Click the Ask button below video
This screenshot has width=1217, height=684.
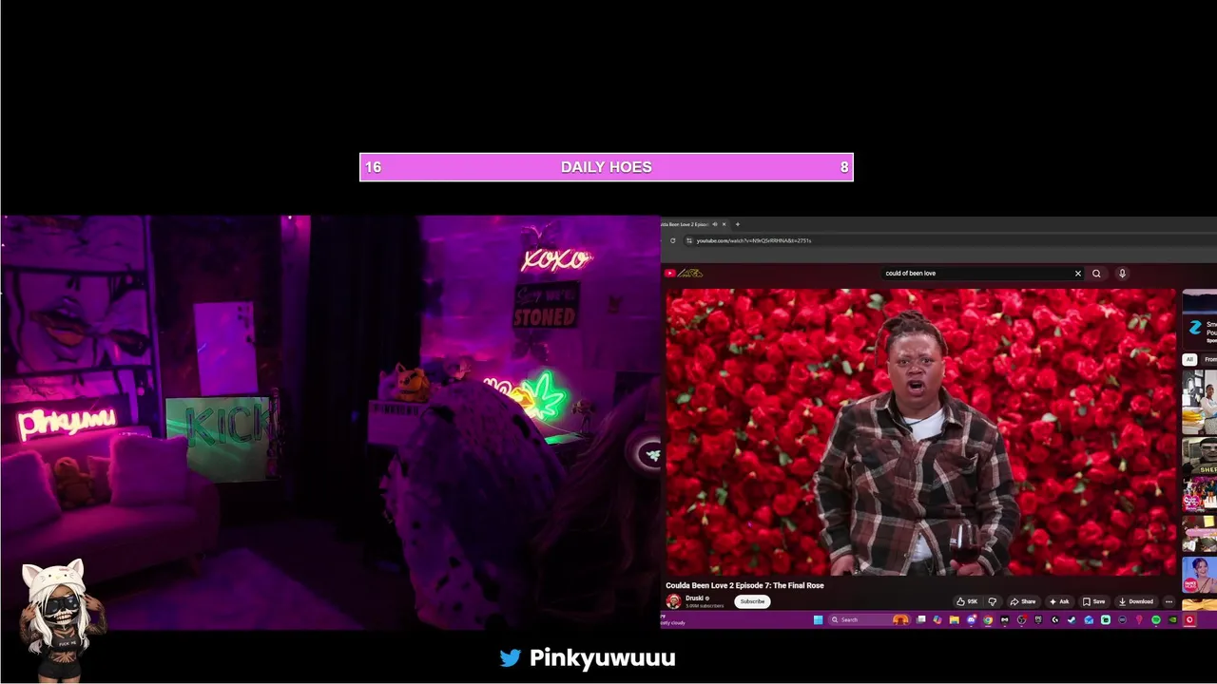click(1059, 601)
